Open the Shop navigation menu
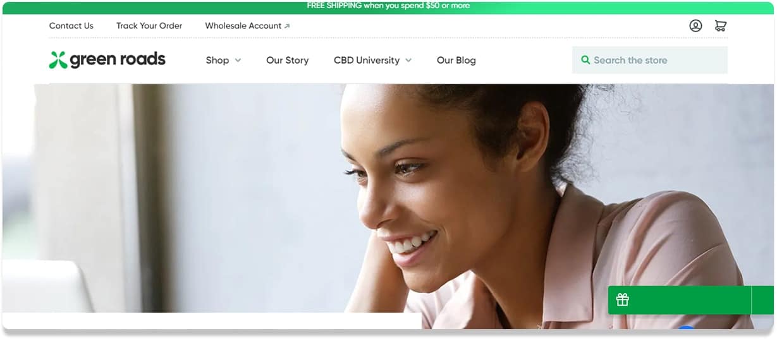Viewport: 777px width, 355px height. pos(217,61)
